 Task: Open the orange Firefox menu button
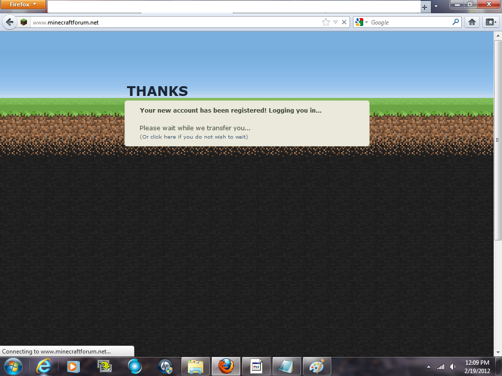[23, 4]
